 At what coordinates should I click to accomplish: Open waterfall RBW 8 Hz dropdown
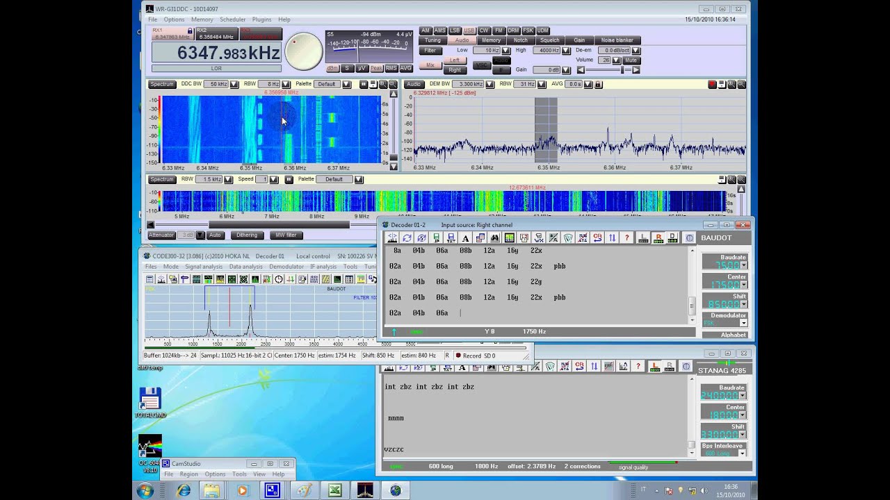[x=286, y=84]
